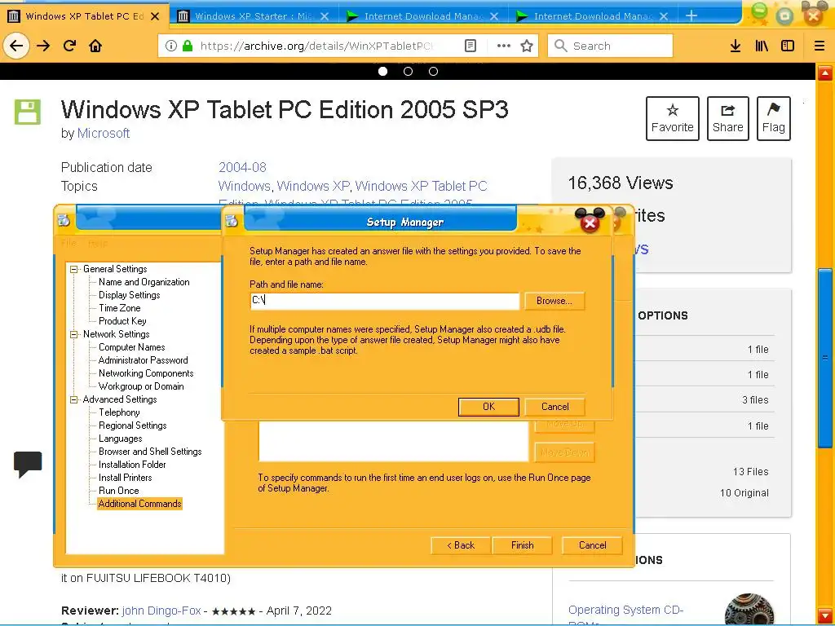Click the Path and file name field
Image resolution: width=835 pixels, height=626 pixels.
click(385, 301)
